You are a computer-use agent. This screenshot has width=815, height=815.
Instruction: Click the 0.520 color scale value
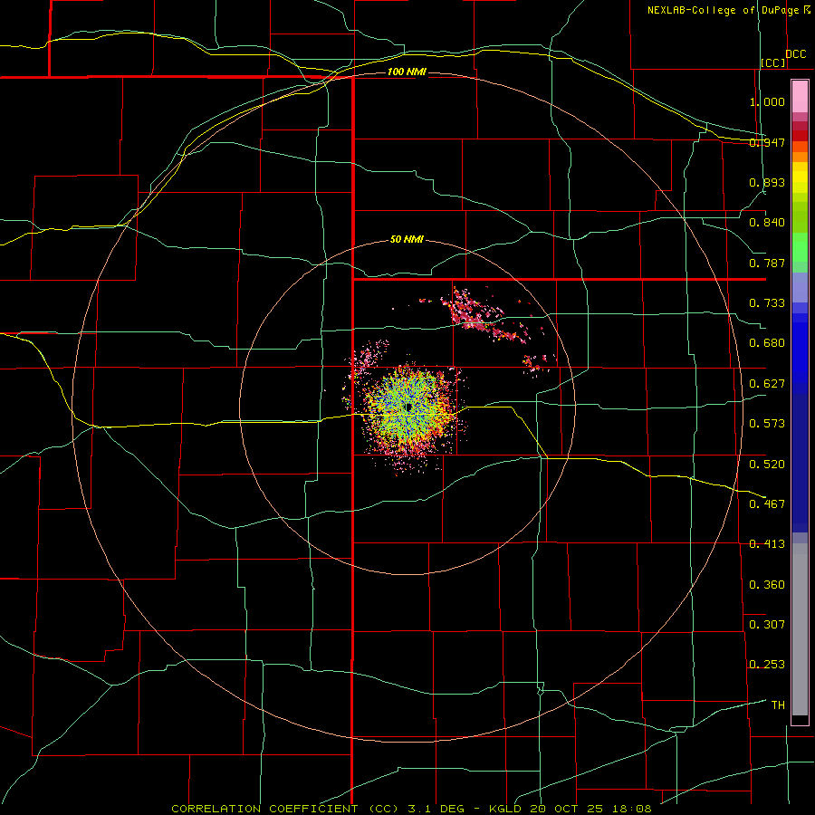[x=767, y=465]
